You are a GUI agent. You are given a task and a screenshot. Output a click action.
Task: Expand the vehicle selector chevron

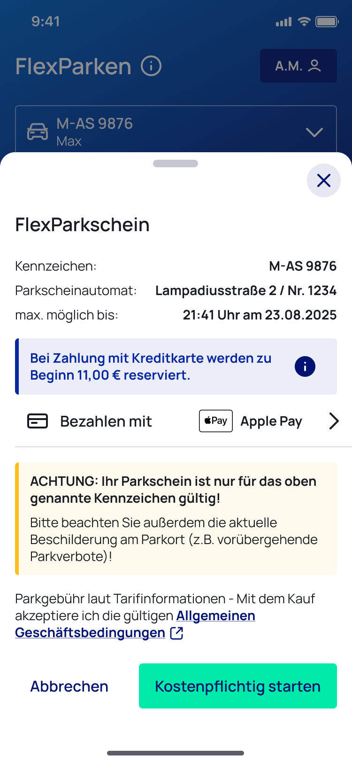(314, 132)
